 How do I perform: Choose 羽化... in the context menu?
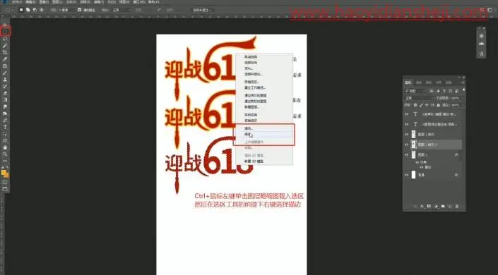pyautogui.click(x=249, y=68)
